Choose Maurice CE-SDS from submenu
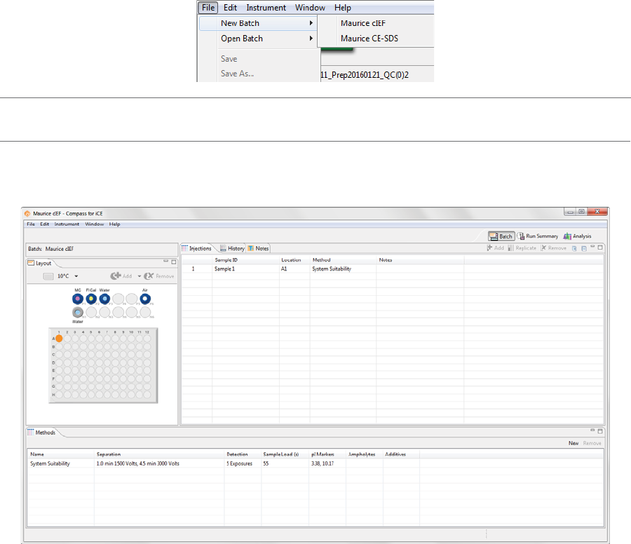The width and height of the screenshot is (631, 544). 369,39
